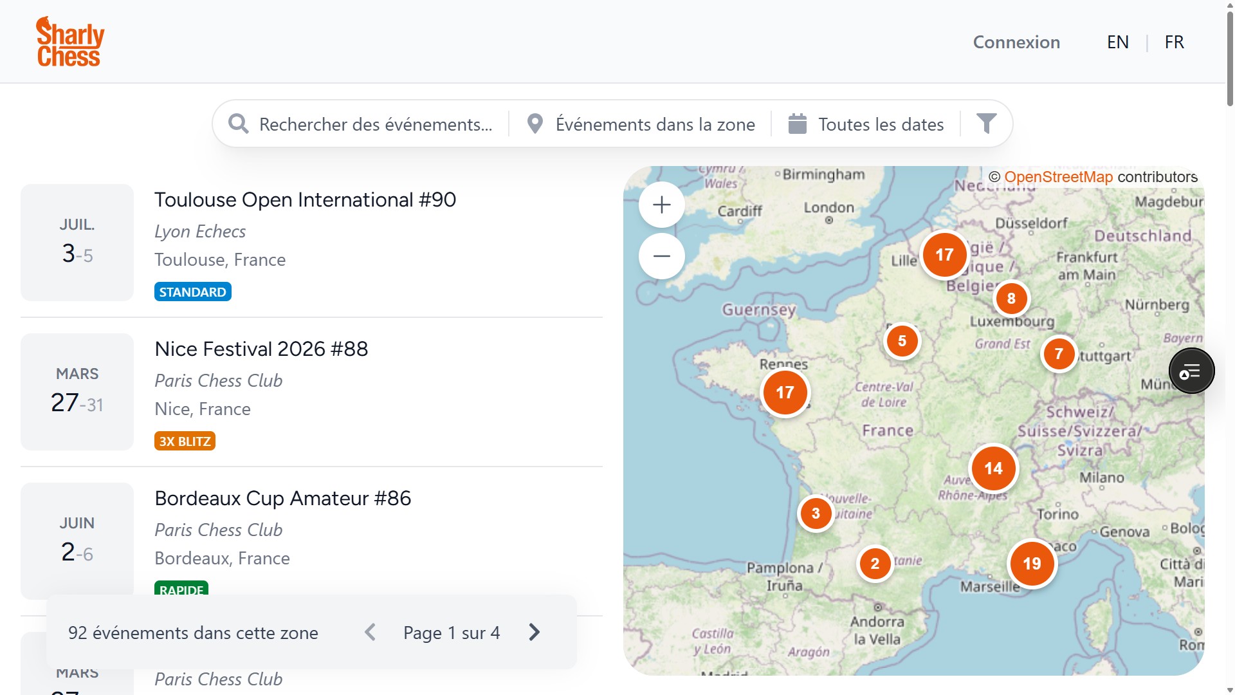Switch language to FR

1174,42
